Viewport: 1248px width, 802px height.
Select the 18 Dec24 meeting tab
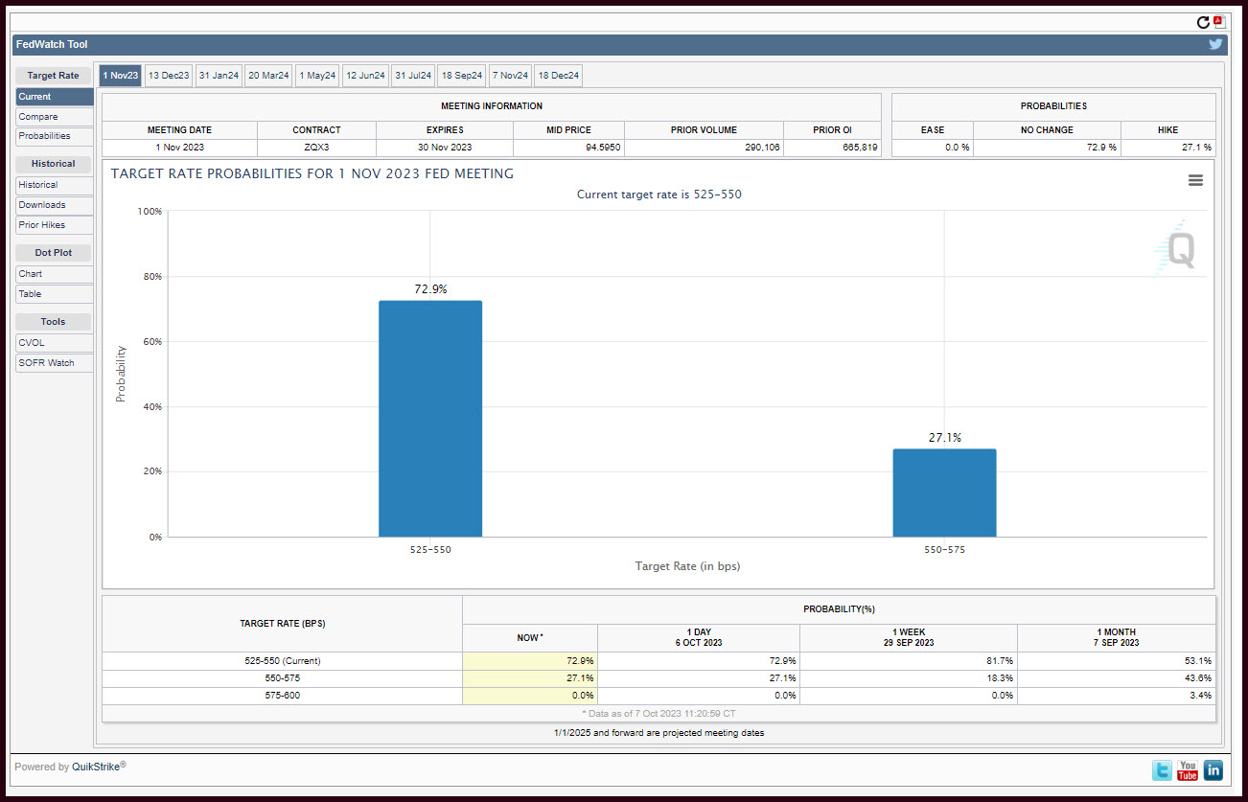click(558, 76)
